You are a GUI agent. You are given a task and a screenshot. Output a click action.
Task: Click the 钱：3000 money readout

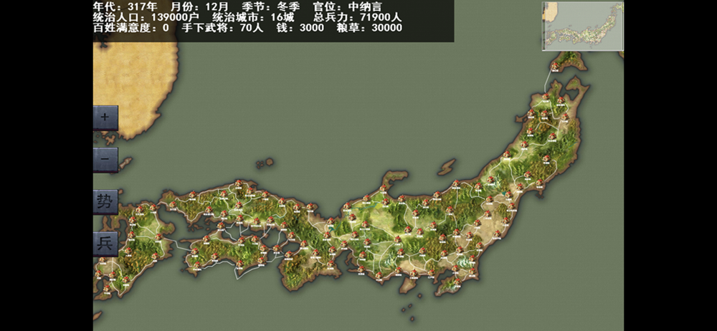[300, 28]
